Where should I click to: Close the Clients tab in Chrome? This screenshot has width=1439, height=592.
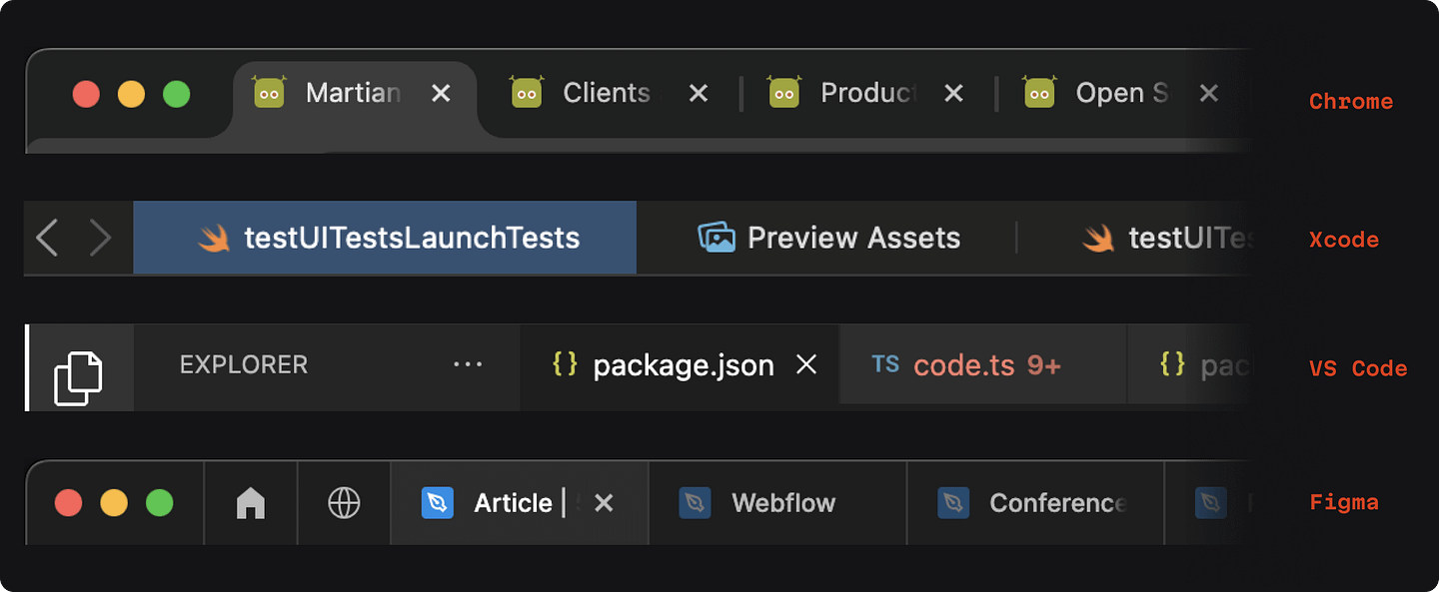coord(699,93)
